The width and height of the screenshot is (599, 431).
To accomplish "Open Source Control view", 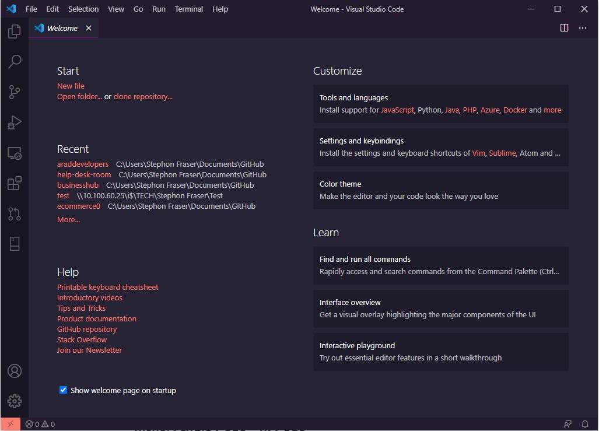I will coord(15,92).
